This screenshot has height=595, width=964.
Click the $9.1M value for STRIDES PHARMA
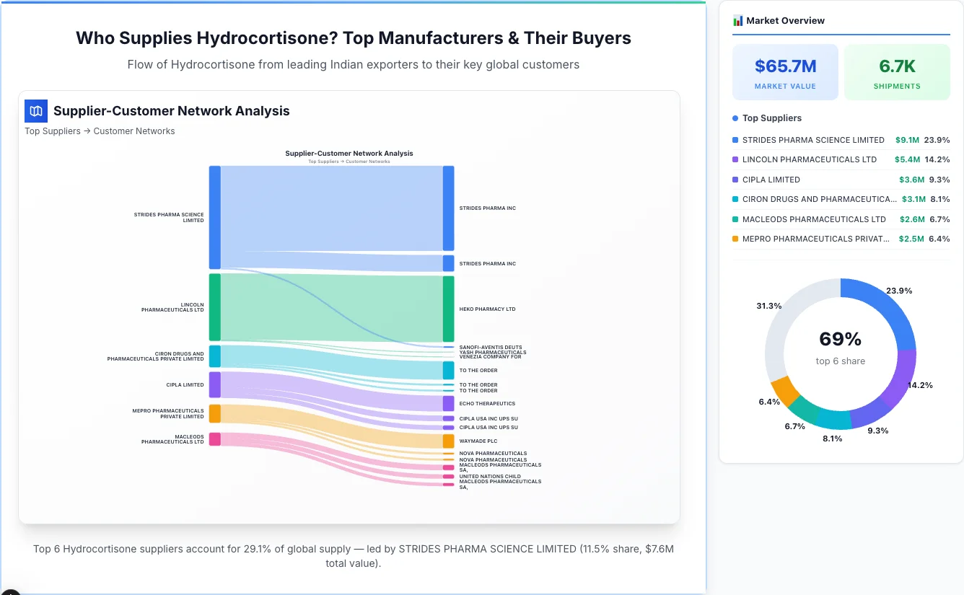pyautogui.click(x=908, y=140)
